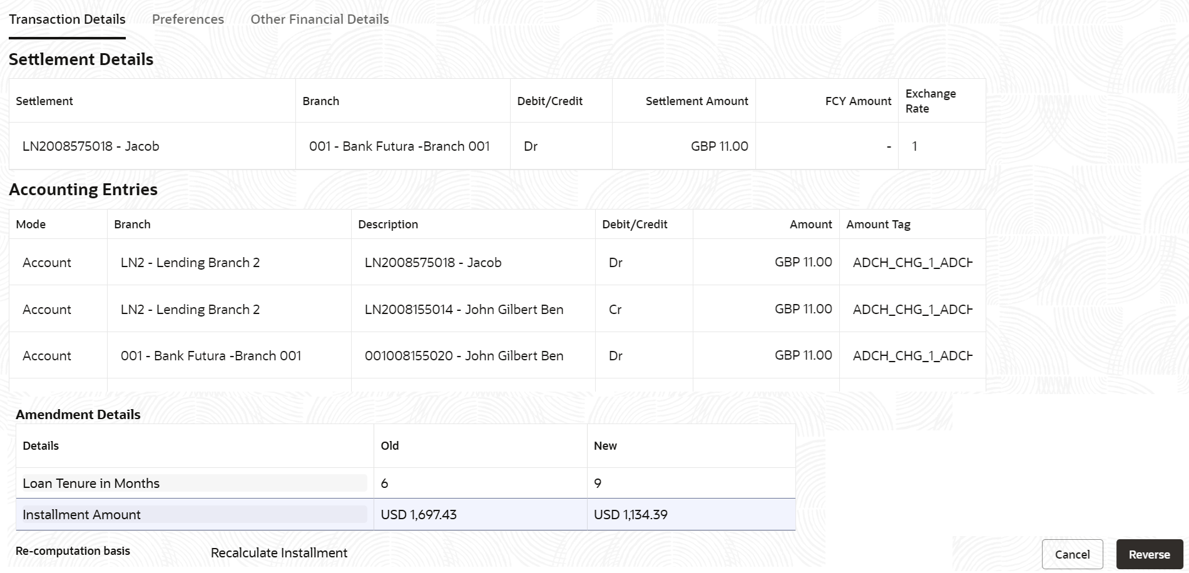Image resolution: width=1189 pixels, height=573 pixels.
Task: Click old installment amount USD 1,697.43
Action: pyautogui.click(x=419, y=515)
